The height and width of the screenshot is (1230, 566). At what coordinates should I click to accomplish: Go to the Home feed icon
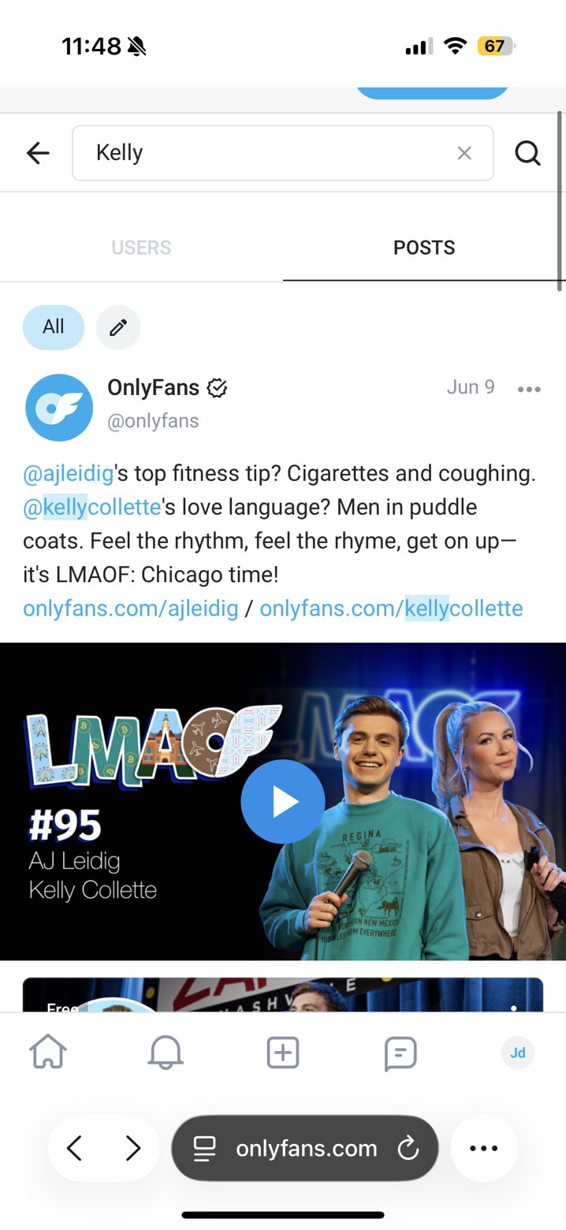tap(48, 1052)
